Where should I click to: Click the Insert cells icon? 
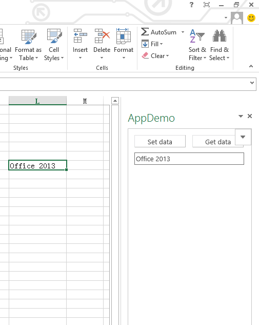pos(80,36)
